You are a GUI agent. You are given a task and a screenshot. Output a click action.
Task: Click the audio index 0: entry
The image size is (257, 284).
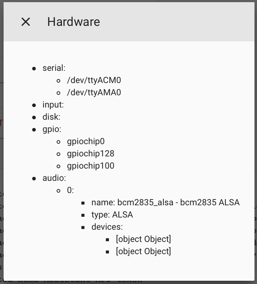tap(71, 191)
